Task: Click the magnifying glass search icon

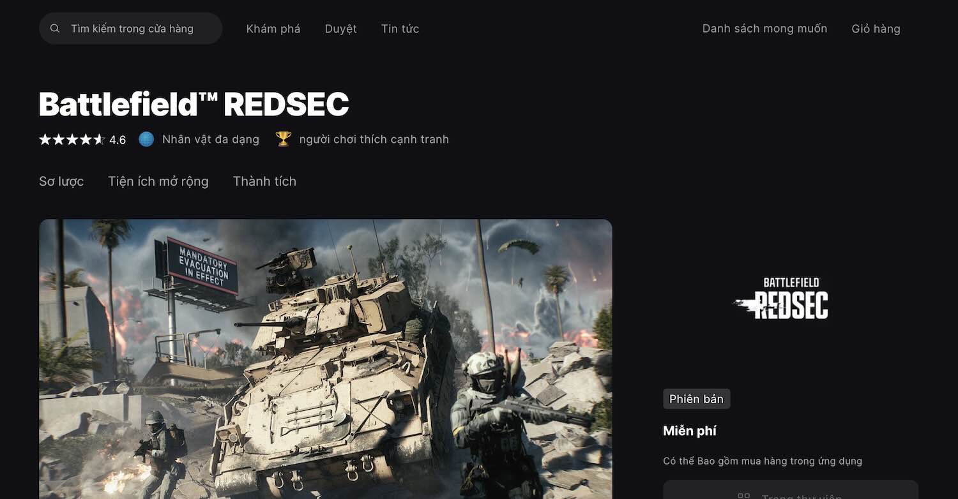Action: pos(55,29)
